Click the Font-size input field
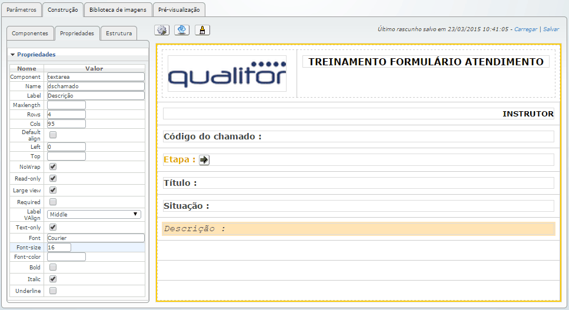 59,248
